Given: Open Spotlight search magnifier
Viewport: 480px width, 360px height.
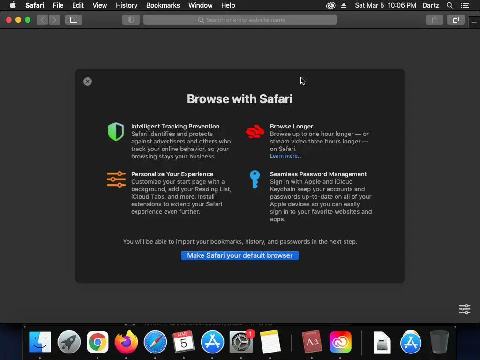Looking at the screenshot, I should click(x=450, y=5).
